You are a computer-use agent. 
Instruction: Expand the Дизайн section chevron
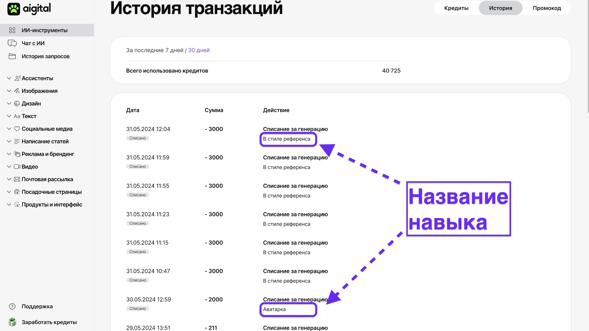pyautogui.click(x=9, y=103)
